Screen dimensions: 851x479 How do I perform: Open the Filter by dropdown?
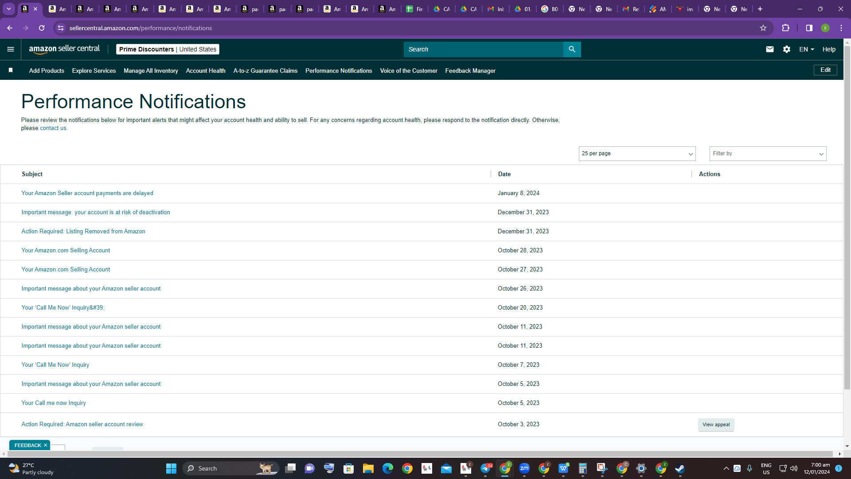click(x=768, y=153)
